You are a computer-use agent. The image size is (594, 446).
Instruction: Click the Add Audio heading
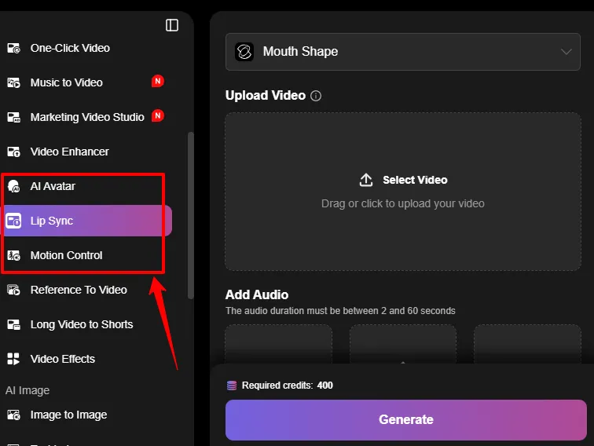(257, 294)
